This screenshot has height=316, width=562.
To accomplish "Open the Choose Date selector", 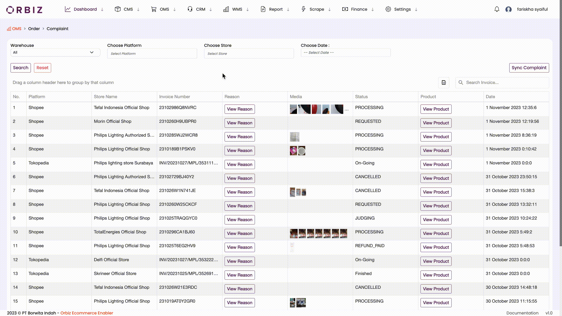I will [345, 52].
